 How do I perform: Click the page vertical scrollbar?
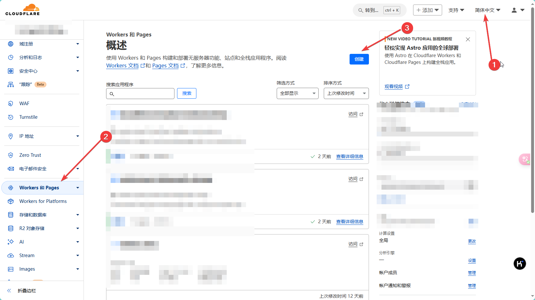532,110
